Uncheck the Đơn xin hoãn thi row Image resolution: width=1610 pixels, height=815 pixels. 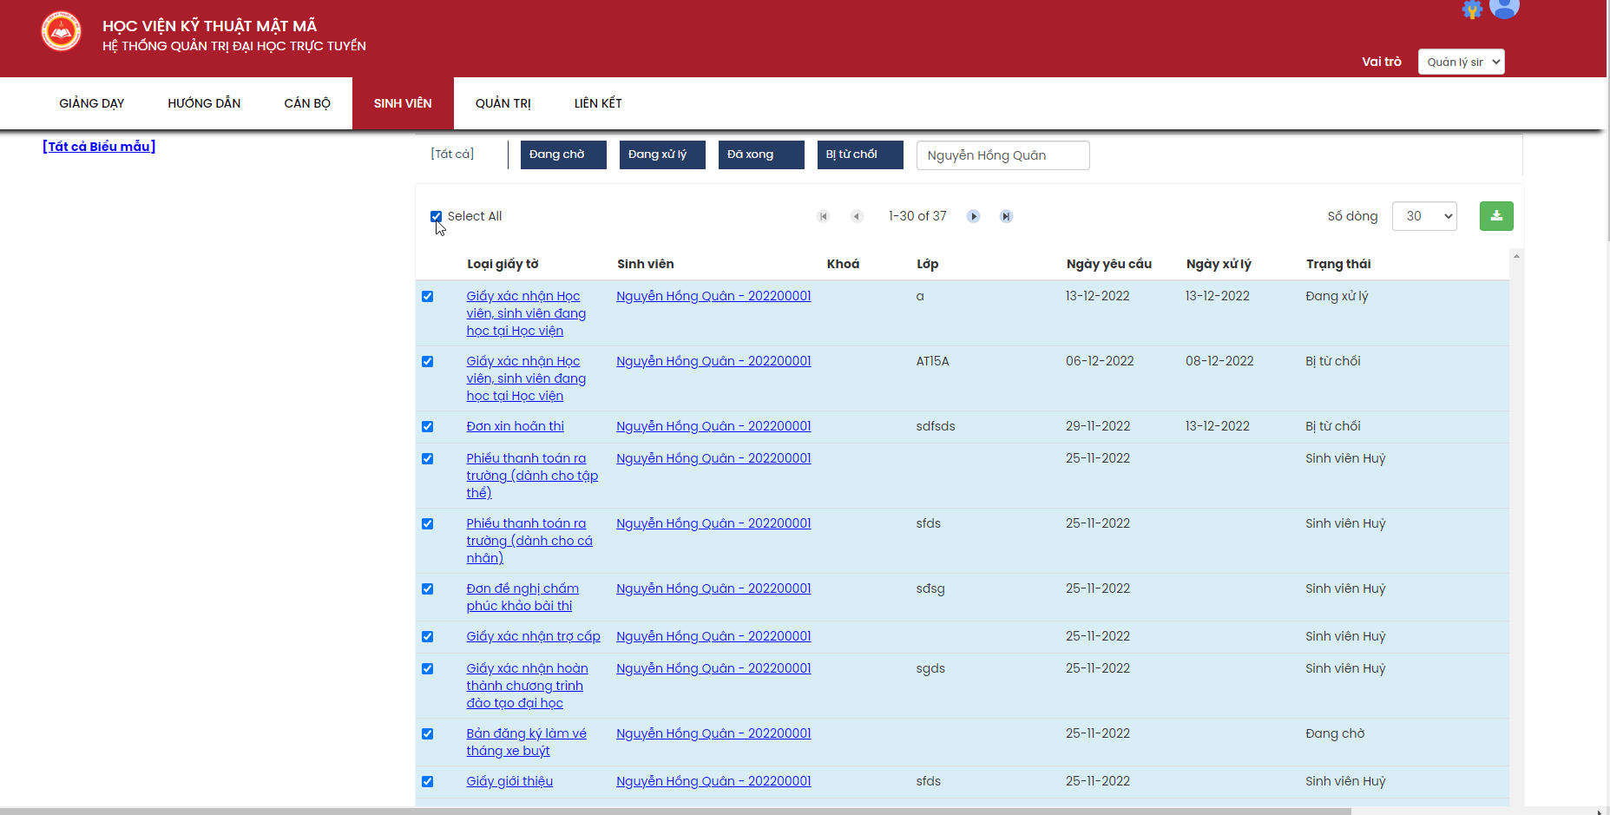[x=427, y=427]
